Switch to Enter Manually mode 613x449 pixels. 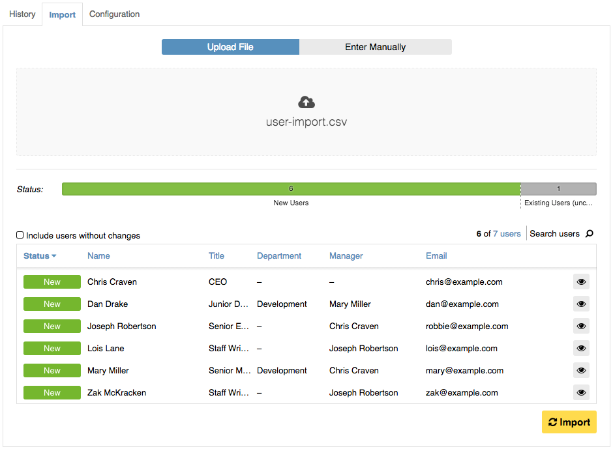pyautogui.click(x=376, y=47)
